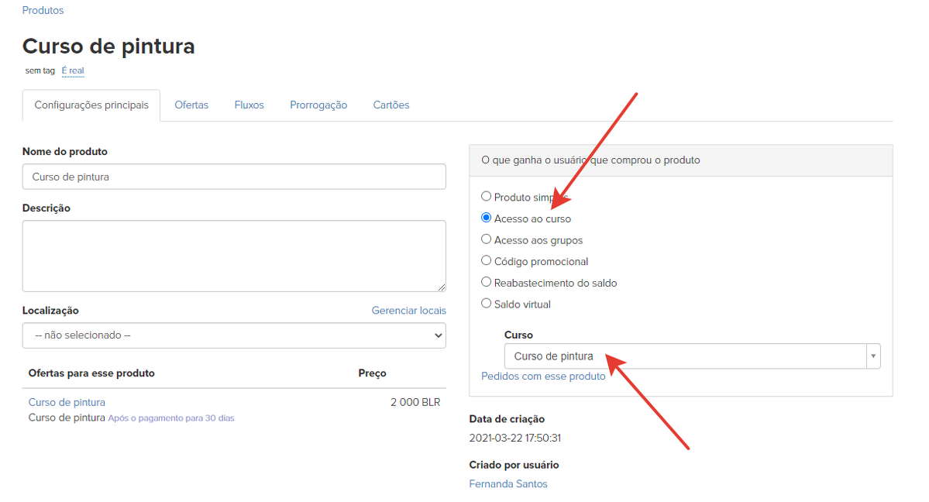
Task: Open the Gerenciar locais link
Action: 408,311
